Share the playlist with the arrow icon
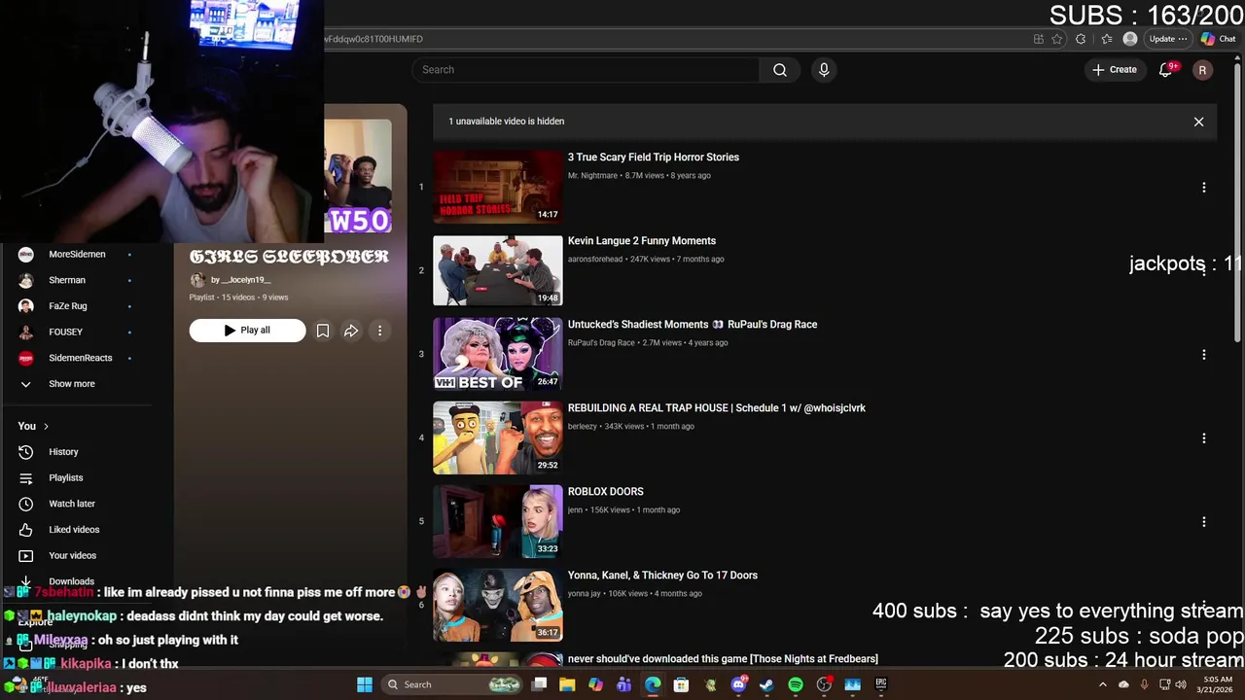Screen dimensions: 1245x700 (x=351, y=331)
